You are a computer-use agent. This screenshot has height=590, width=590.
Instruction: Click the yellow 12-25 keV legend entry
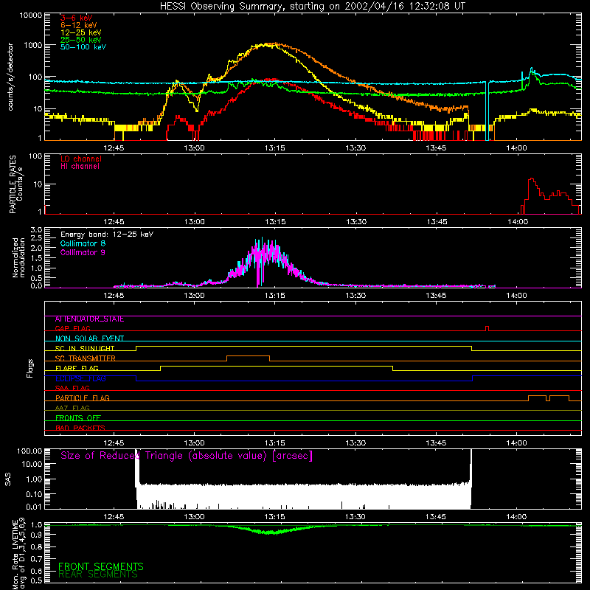click(x=81, y=32)
